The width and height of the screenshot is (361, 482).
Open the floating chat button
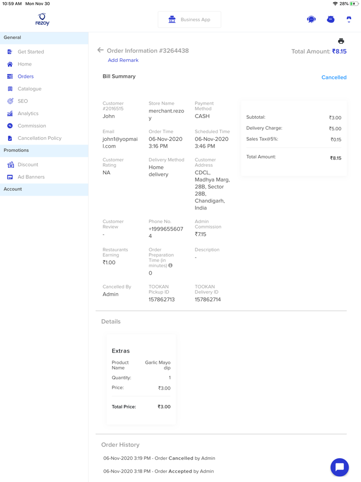pos(339,467)
